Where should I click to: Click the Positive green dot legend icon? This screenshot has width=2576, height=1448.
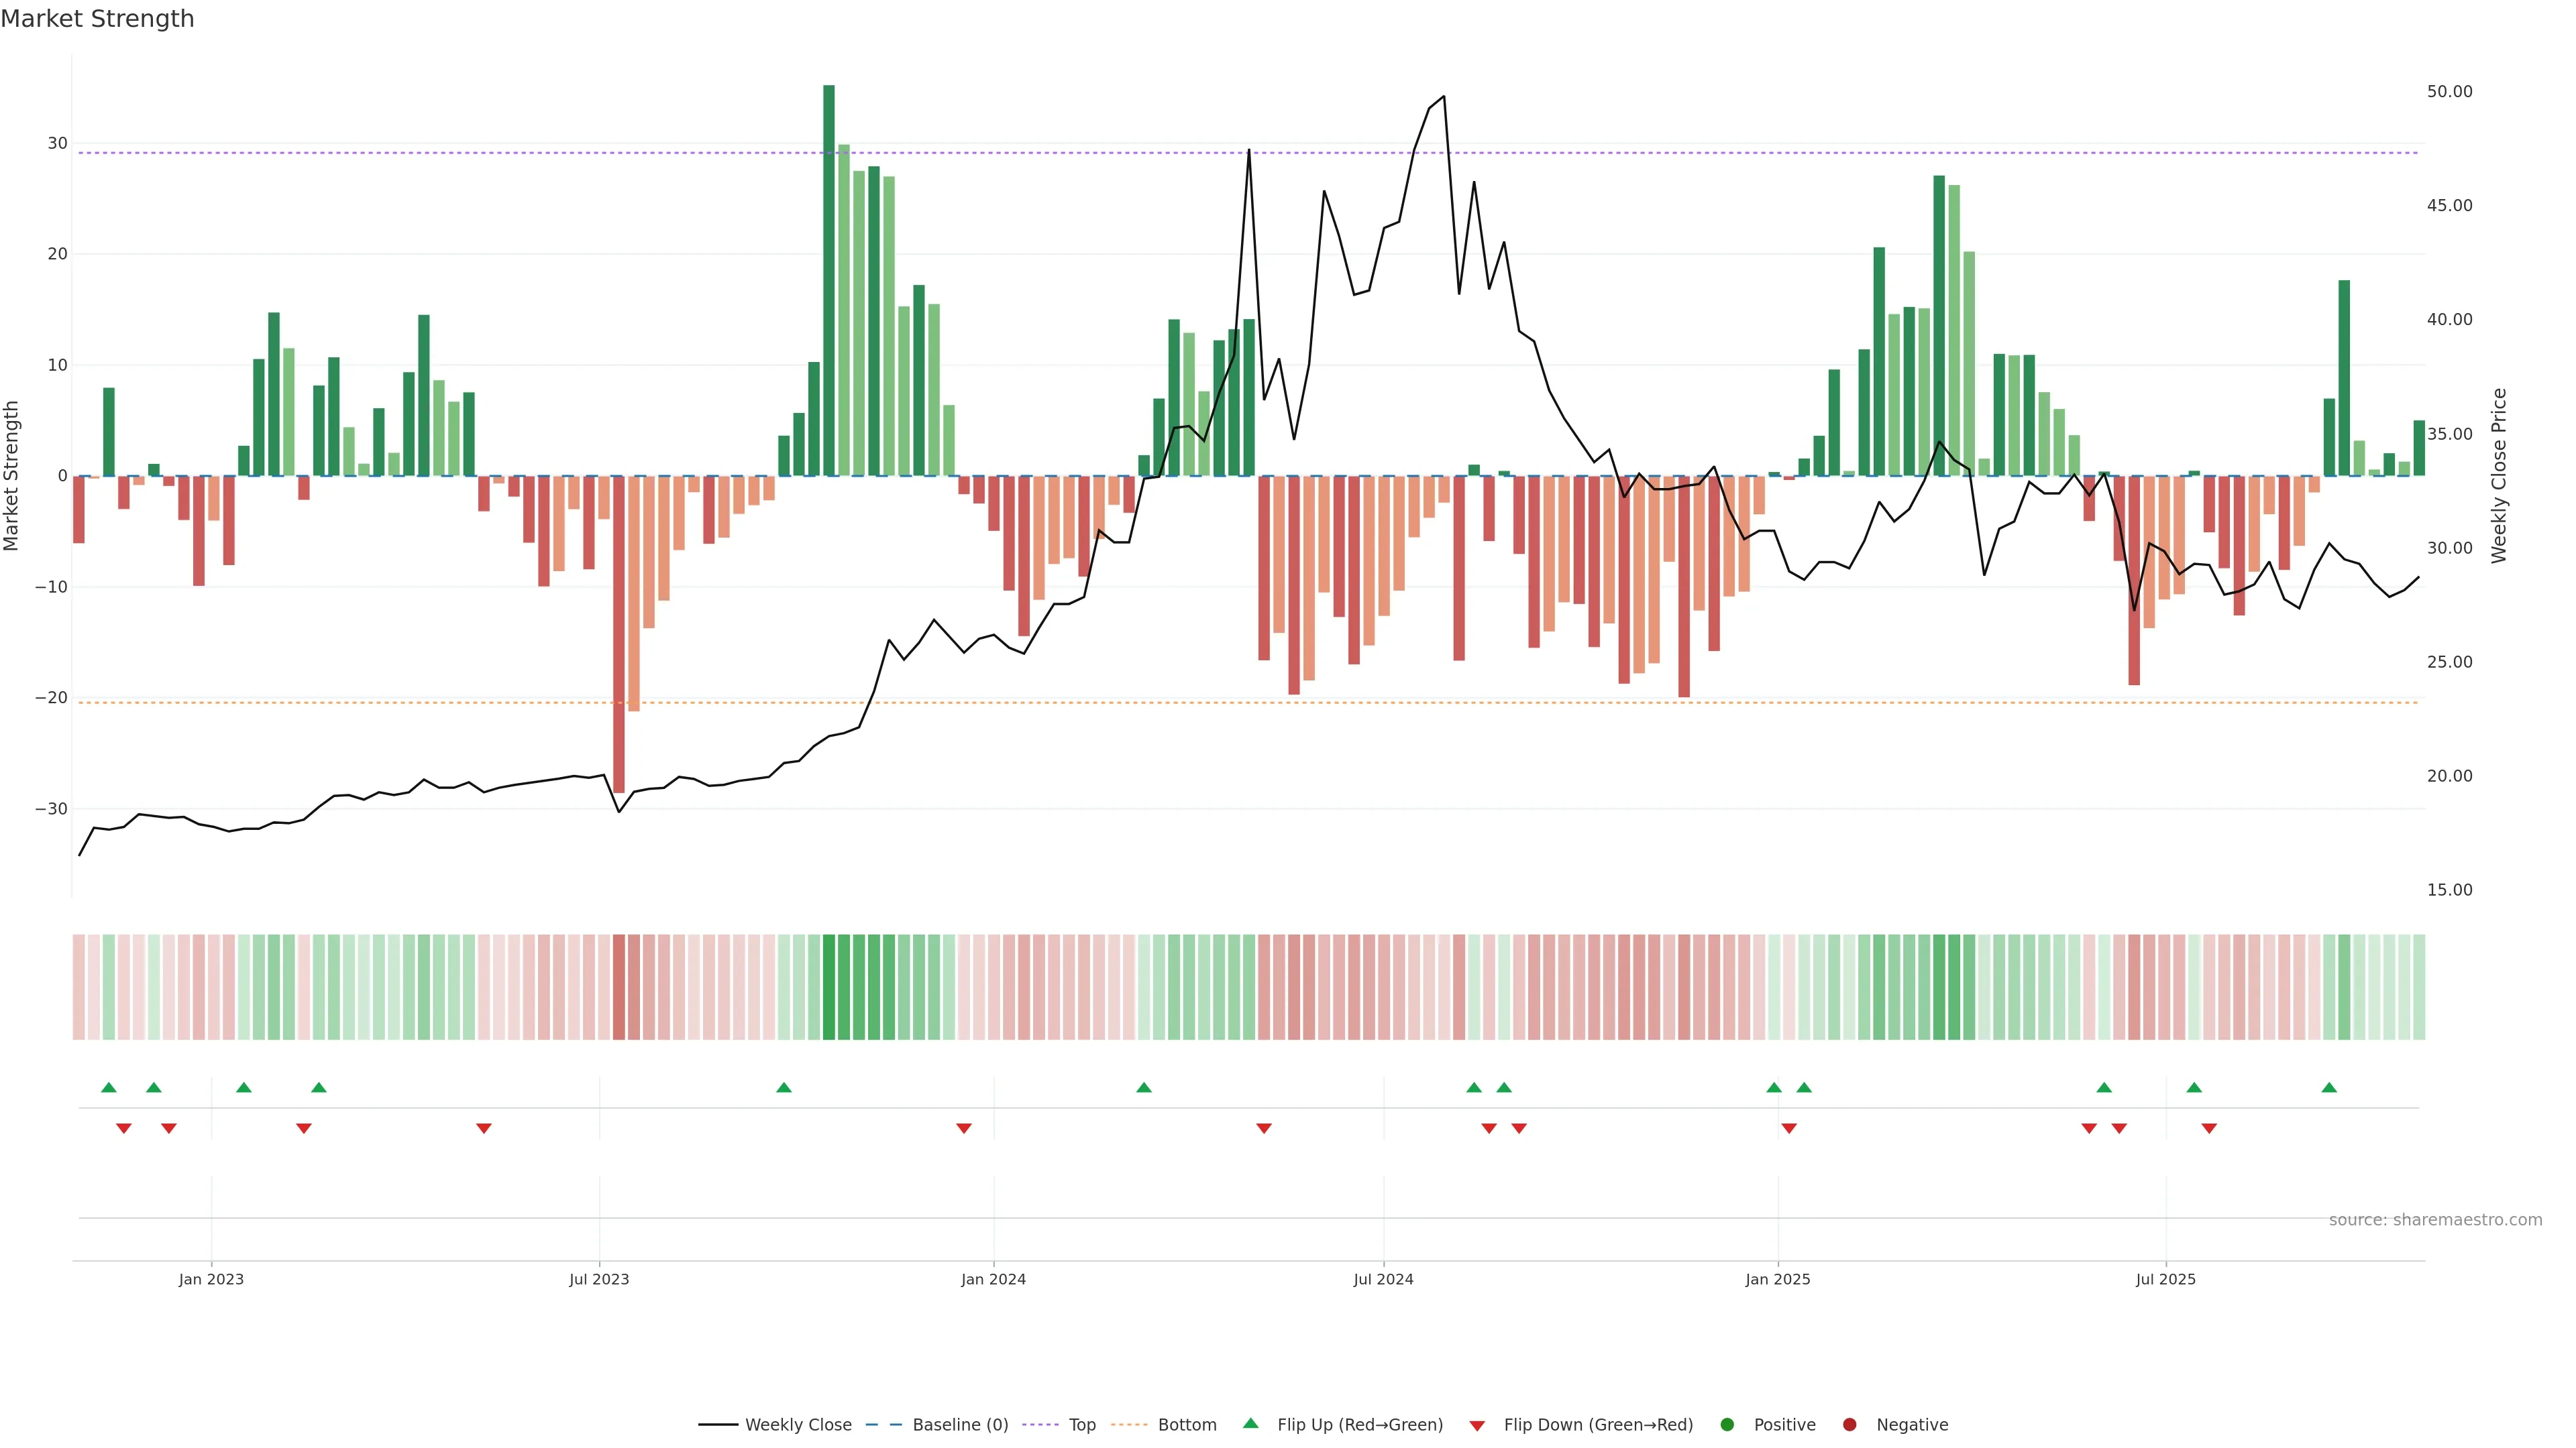tap(1727, 1425)
